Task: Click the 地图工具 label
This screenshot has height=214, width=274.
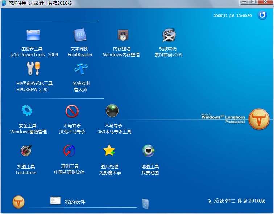Action: (150, 166)
